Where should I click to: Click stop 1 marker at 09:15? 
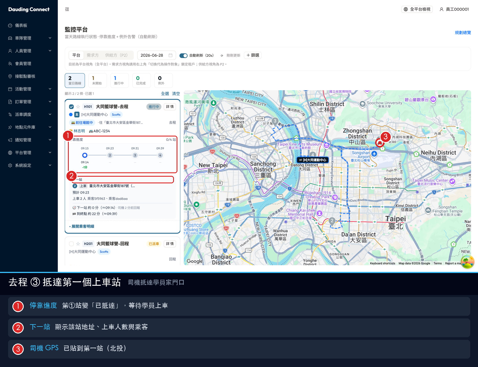tap(85, 155)
